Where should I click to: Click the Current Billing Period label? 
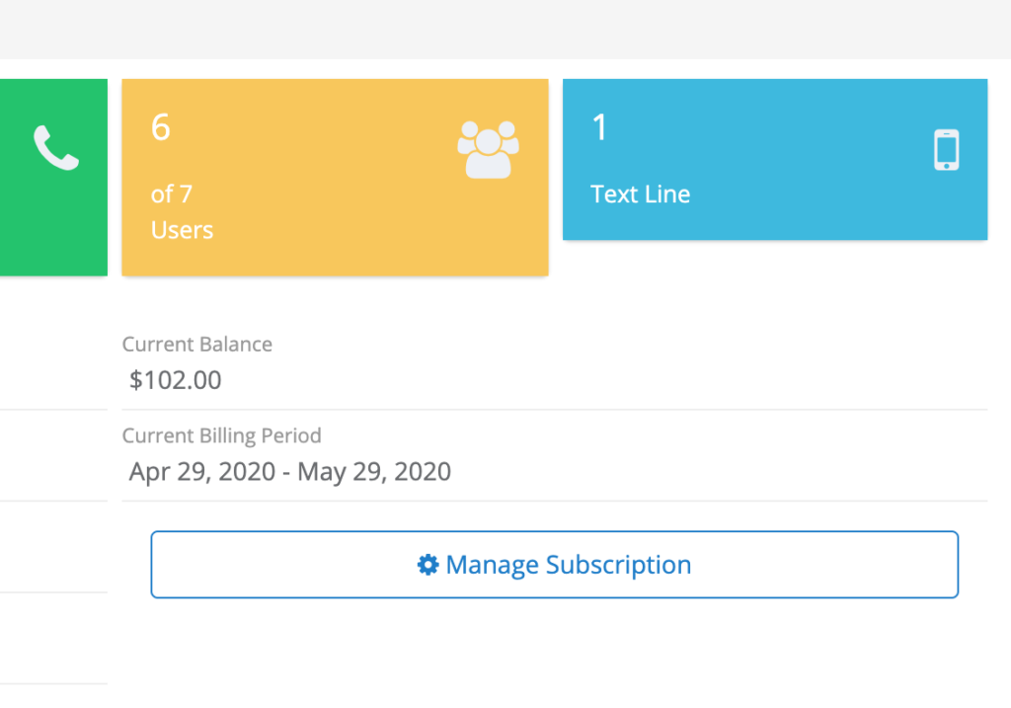tap(221, 435)
